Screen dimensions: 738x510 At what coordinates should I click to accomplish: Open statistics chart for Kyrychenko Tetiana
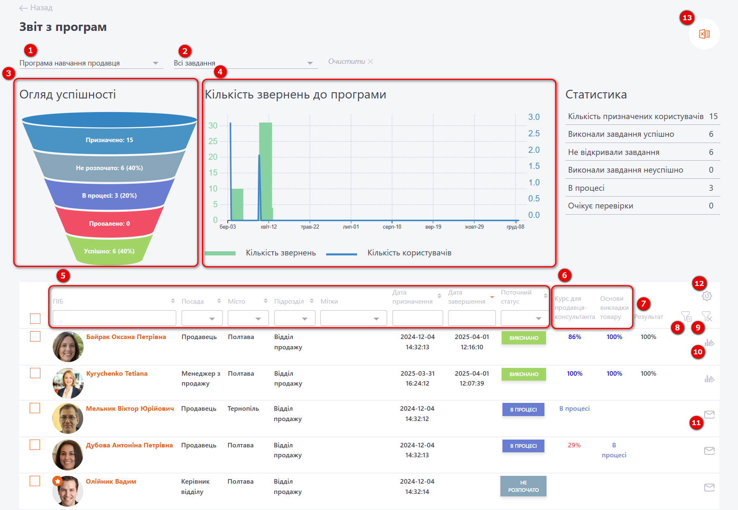pos(709,379)
